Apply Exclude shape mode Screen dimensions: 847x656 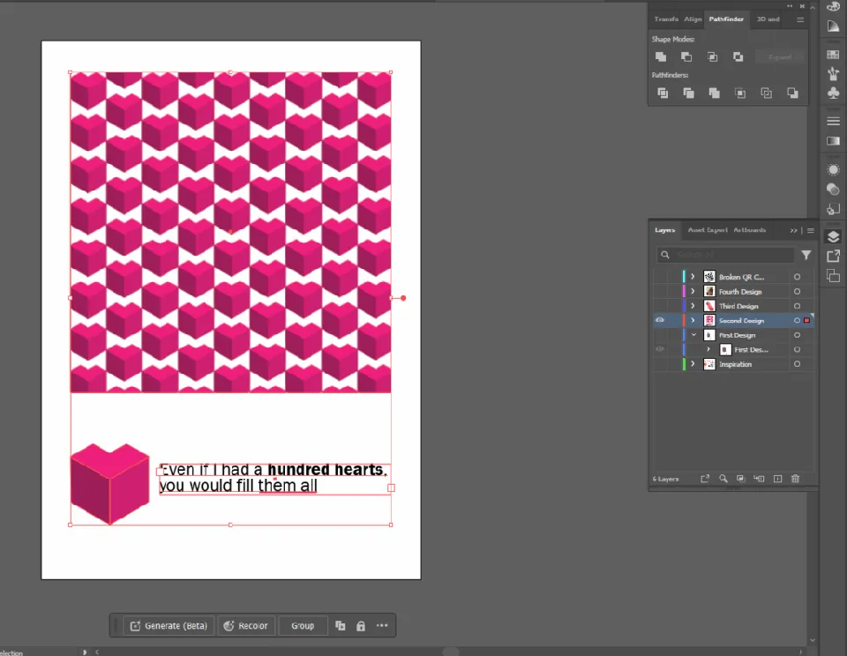click(738, 56)
